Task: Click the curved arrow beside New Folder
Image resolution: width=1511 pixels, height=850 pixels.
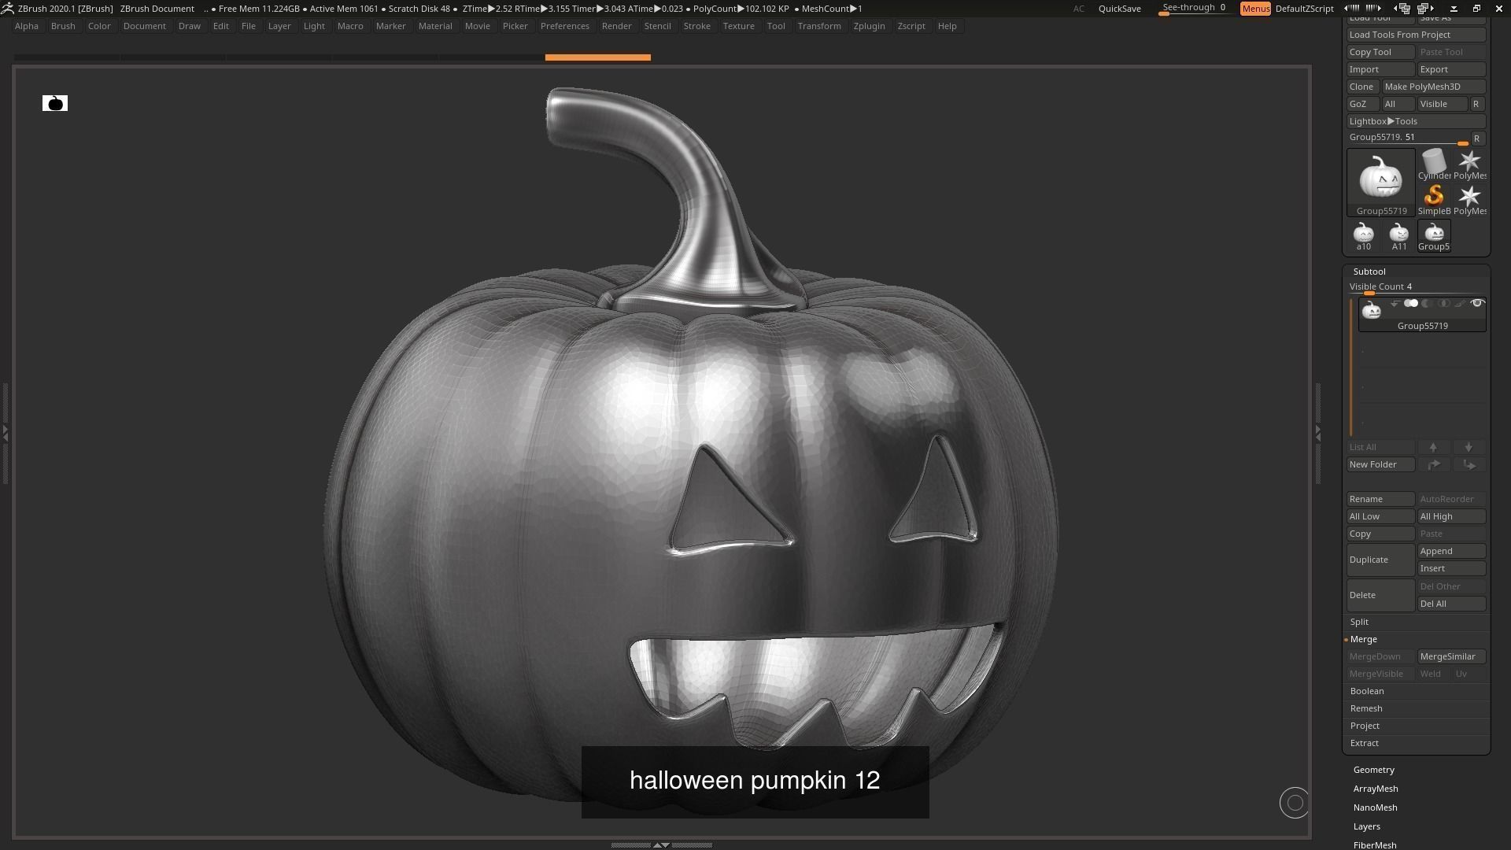Action: (1433, 464)
